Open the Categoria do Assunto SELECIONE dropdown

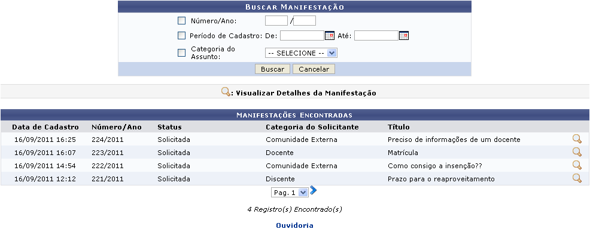(x=301, y=53)
